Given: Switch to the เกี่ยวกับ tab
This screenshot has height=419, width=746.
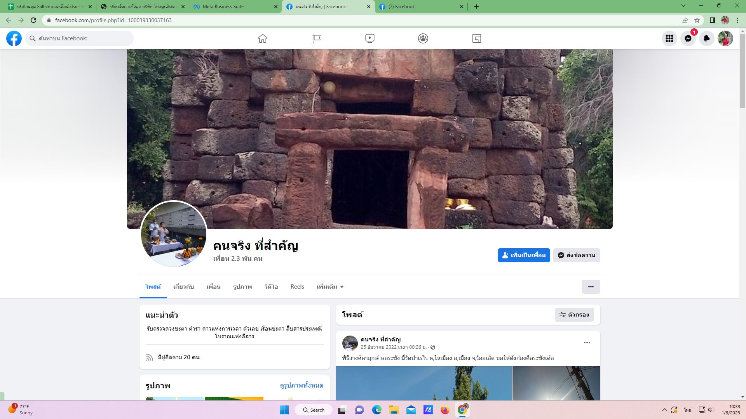Looking at the screenshot, I should [183, 287].
